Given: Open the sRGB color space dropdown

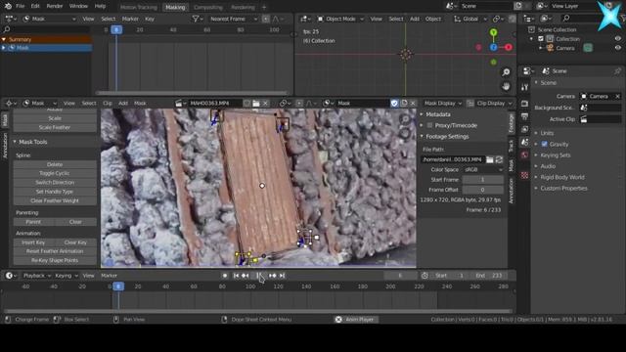Looking at the screenshot, I should click(483, 169).
